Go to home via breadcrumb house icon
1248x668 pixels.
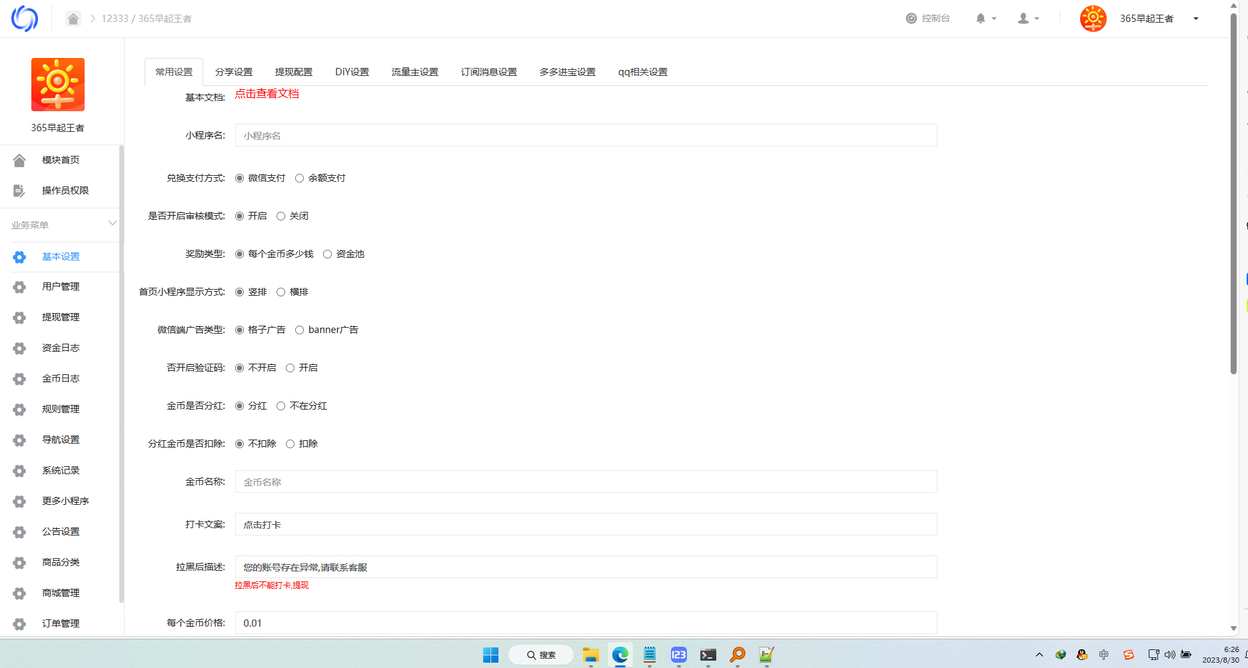click(x=73, y=19)
